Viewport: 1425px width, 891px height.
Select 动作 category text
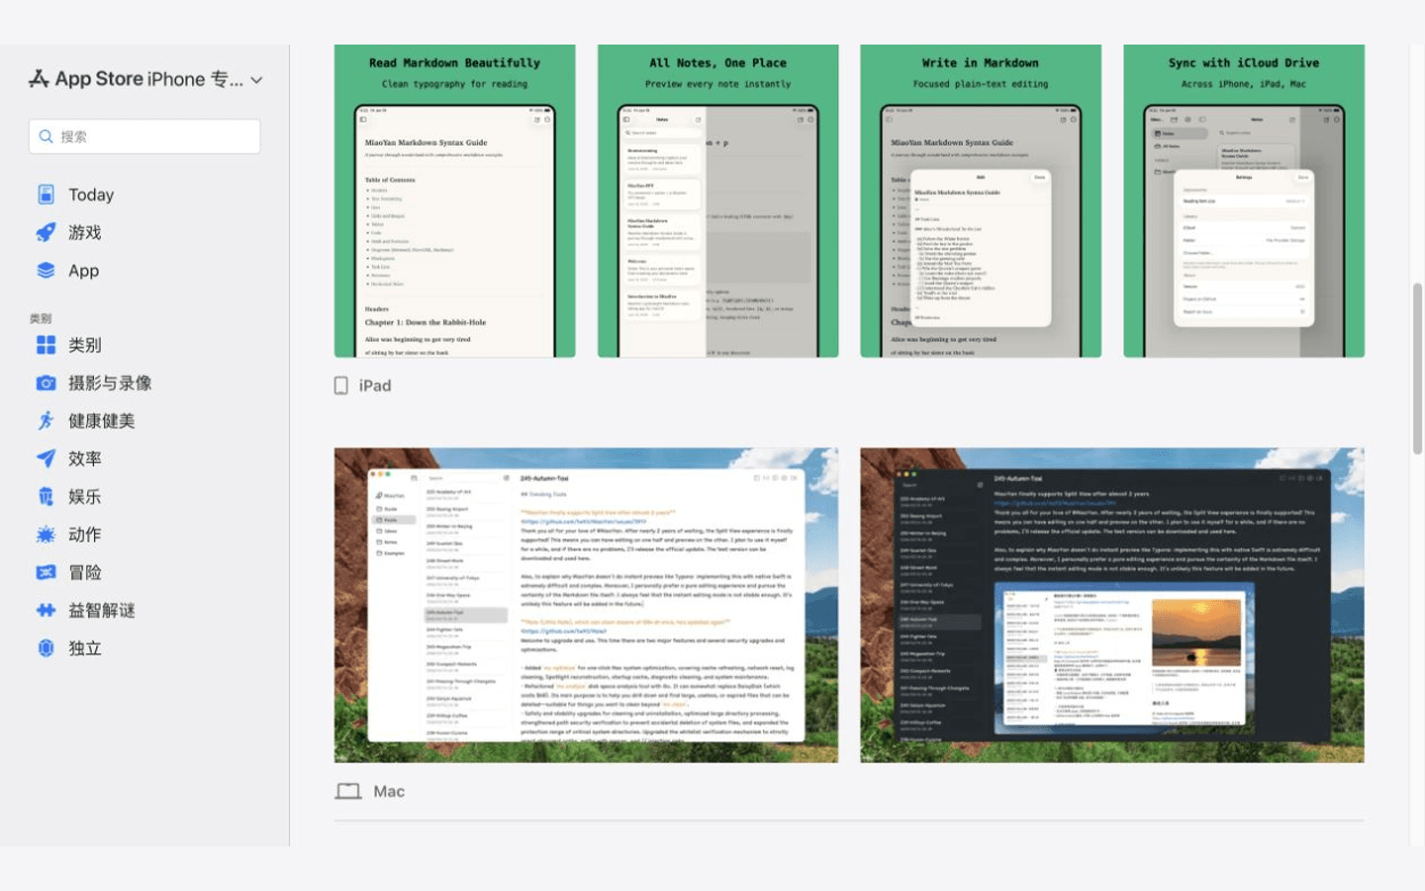tap(85, 535)
